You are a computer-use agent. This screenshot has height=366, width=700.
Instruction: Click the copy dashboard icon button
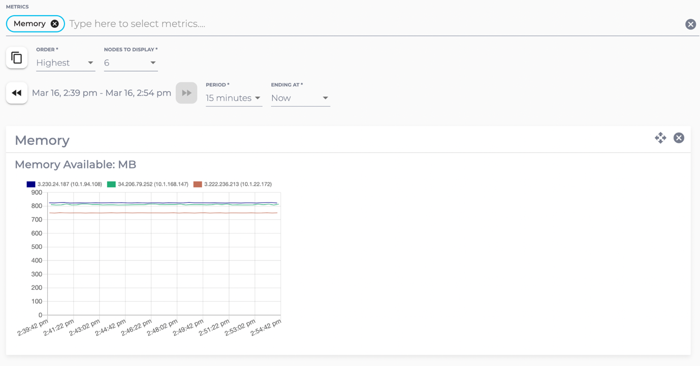pyautogui.click(x=17, y=58)
